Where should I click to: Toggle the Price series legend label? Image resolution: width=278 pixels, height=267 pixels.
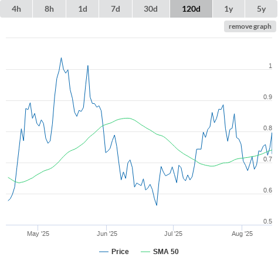tap(120, 252)
